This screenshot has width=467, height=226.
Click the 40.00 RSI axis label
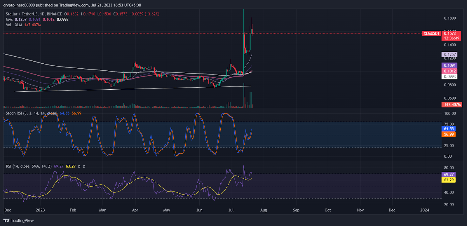pos(449,192)
